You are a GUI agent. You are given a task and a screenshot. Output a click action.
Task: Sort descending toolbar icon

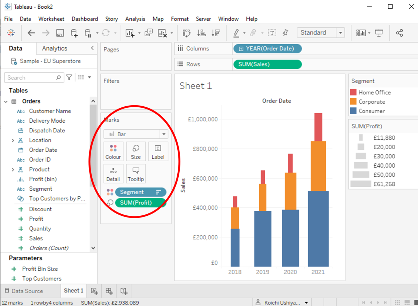pos(216,33)
